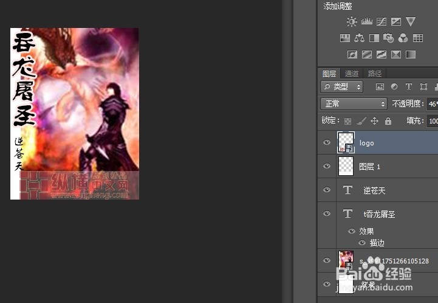Click the book cover image on canvas
Screen dimensions: 438x303
click(75, 114)
